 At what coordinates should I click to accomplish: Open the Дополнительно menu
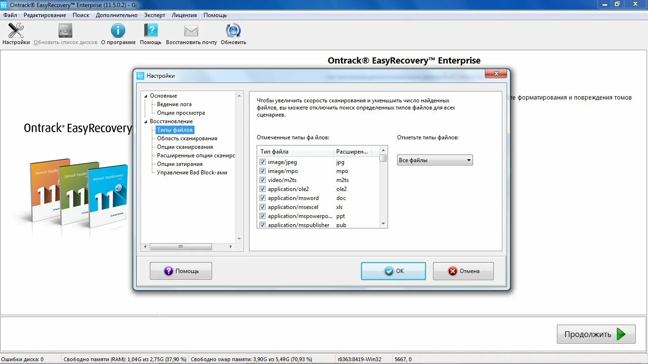pos(117,15)
